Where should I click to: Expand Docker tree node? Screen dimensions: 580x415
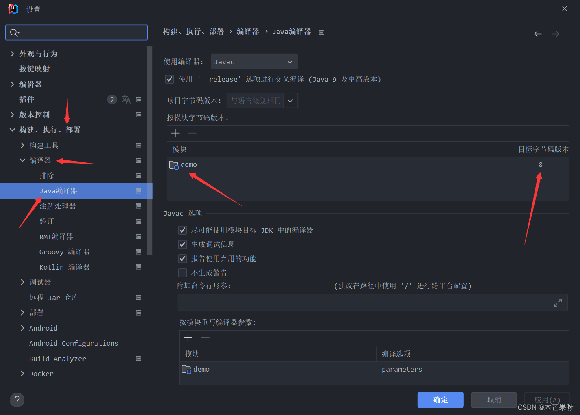(x=23, y=374)
